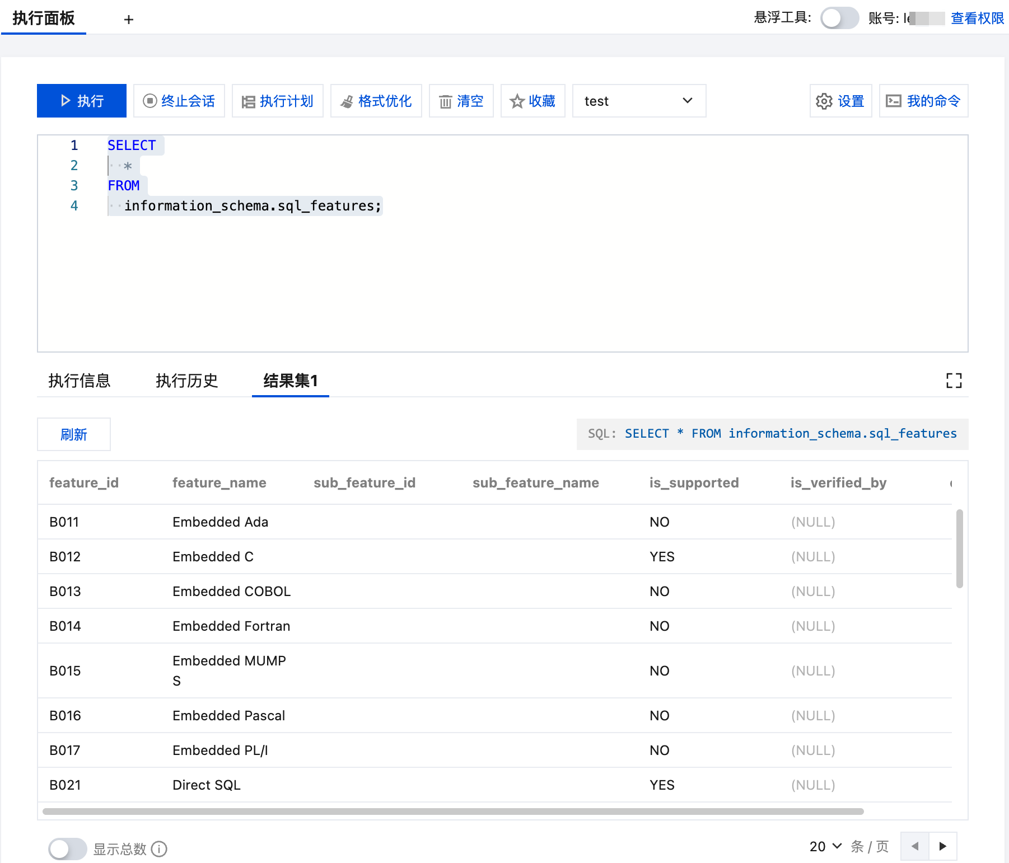Clear the editor using 清空 trash icon
The width and height of the screenshot is (1009, 863).
pos(461,101)
